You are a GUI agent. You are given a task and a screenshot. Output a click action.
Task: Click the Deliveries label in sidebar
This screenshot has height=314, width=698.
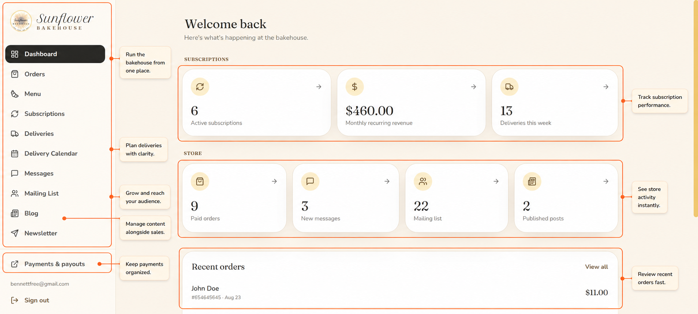click(39, 134)
